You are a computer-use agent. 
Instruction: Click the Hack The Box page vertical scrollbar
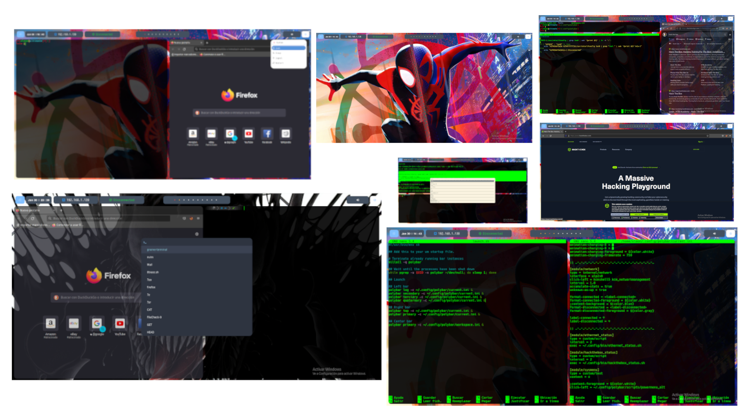pyautogui.click(x=731, y=141)
